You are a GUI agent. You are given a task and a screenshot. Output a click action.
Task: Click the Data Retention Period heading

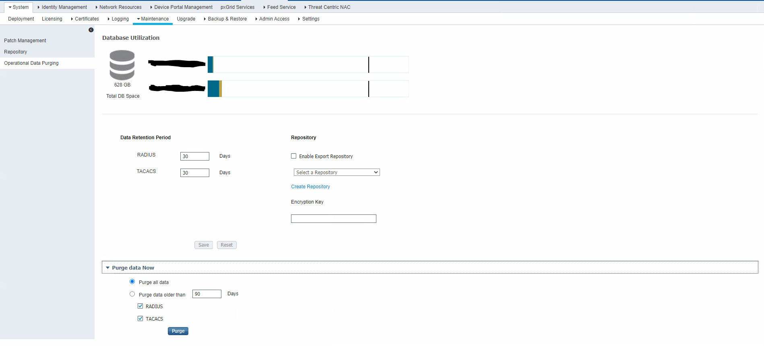pos(145,138)
